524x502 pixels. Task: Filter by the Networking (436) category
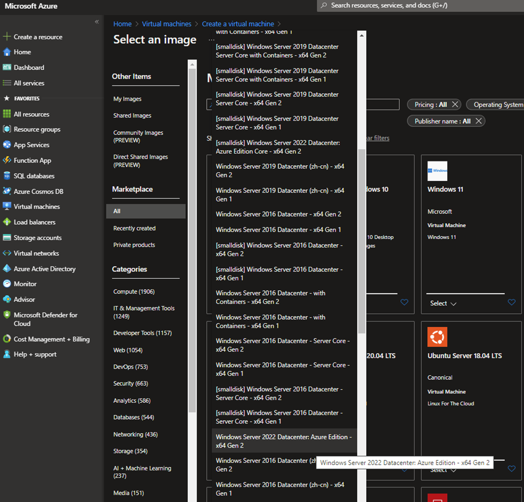click(x=136, y=435)
